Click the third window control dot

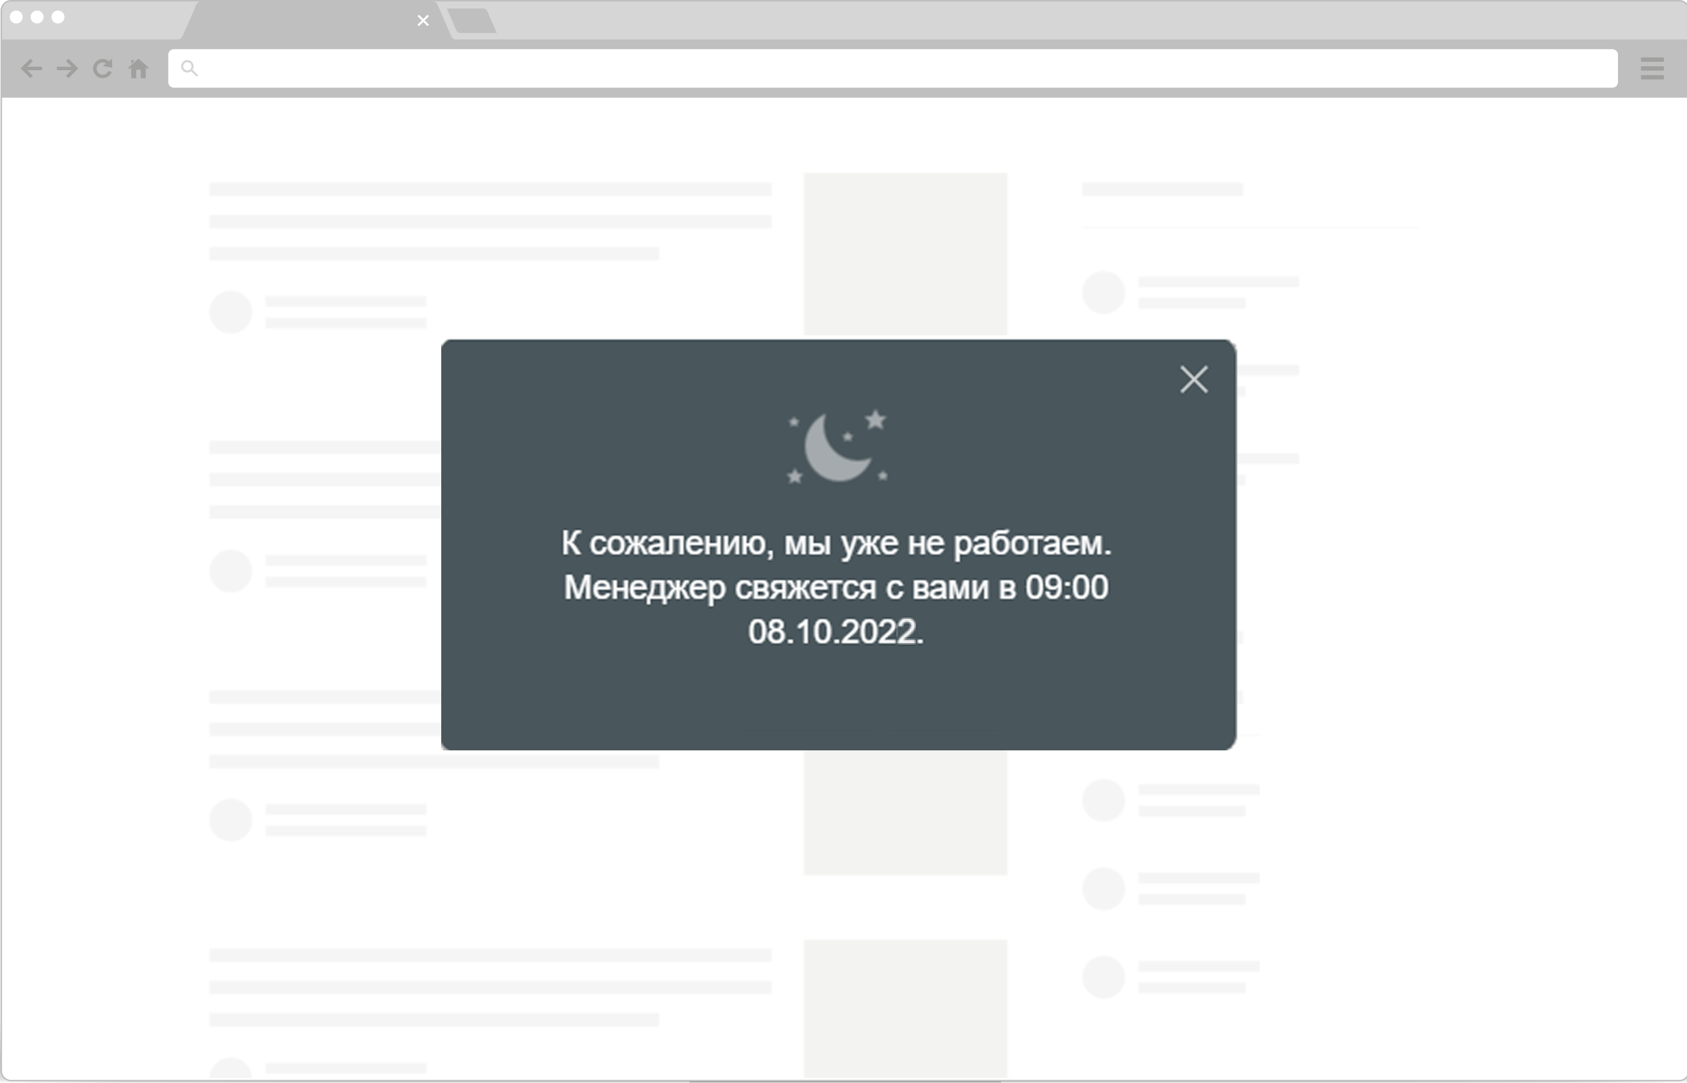point(58,16)
